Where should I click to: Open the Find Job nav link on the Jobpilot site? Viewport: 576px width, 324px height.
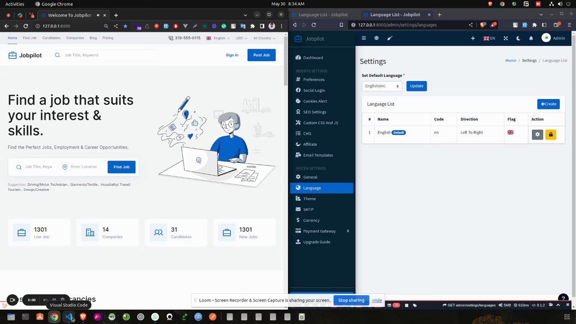tap(30, 38)
